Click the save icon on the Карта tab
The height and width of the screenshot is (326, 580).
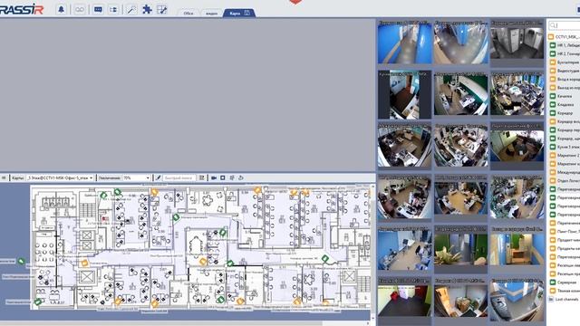(x=247, y=13)
